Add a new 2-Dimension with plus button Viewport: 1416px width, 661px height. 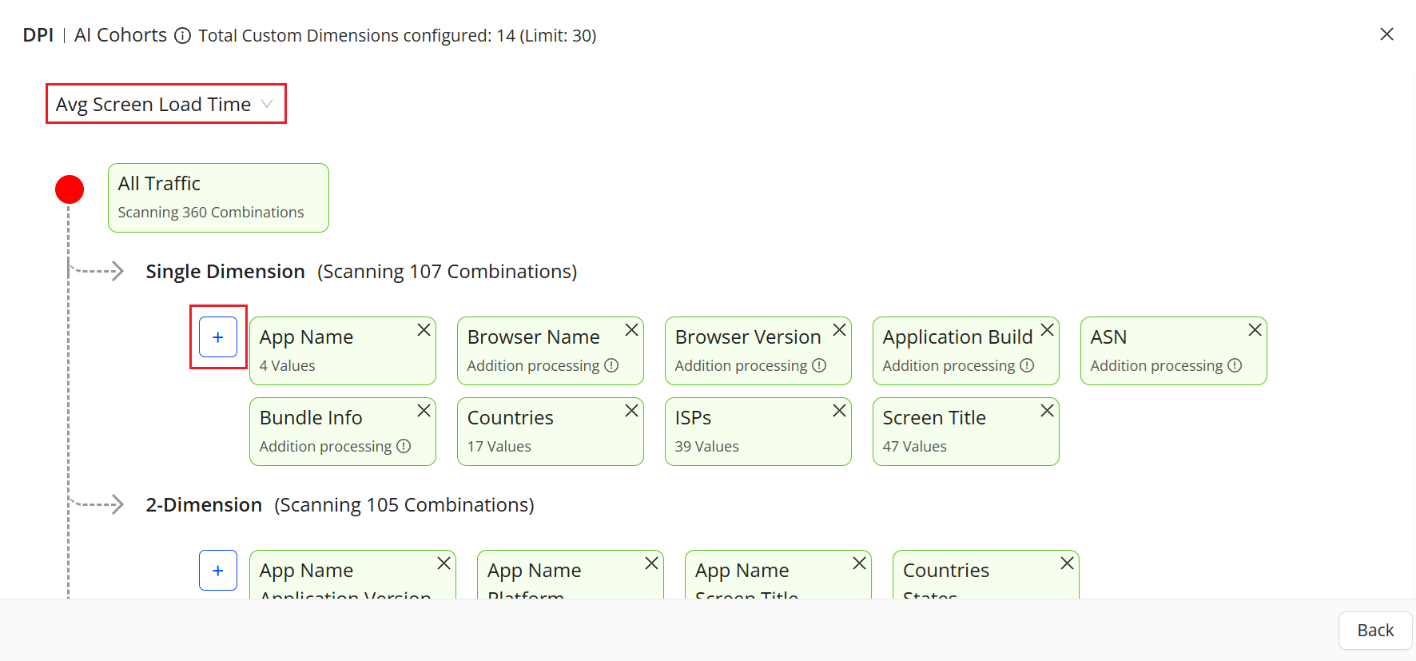(218, 571)
